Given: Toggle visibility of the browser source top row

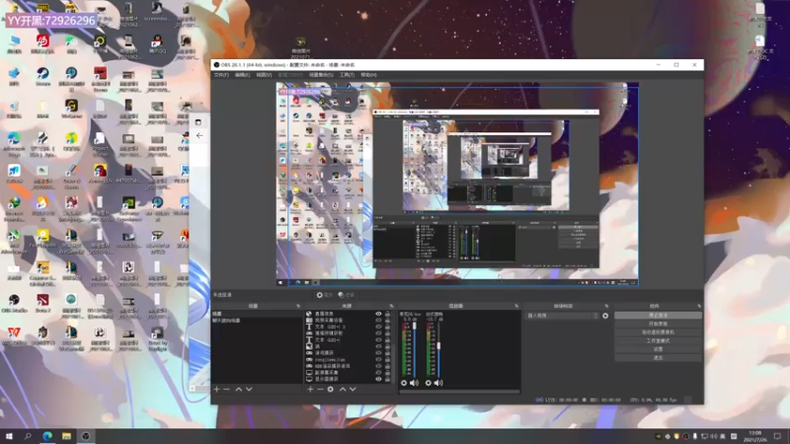Looking at the screenshot, I should (378, 314).
